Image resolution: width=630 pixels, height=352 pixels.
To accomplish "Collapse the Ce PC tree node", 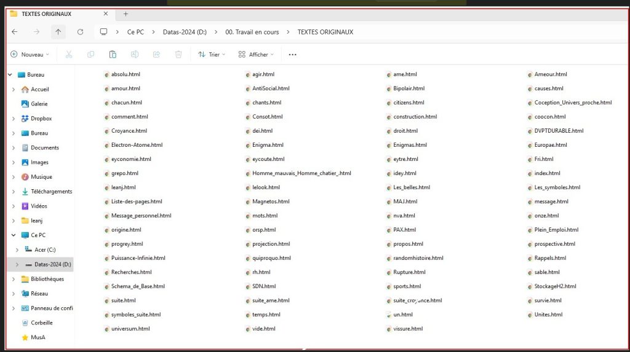I will [x=10, y=235].
